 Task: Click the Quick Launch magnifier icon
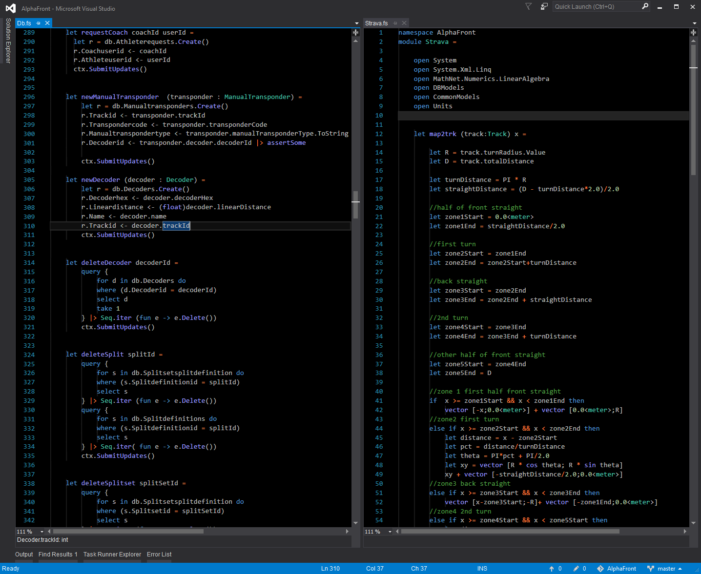[x=645, y=6]
